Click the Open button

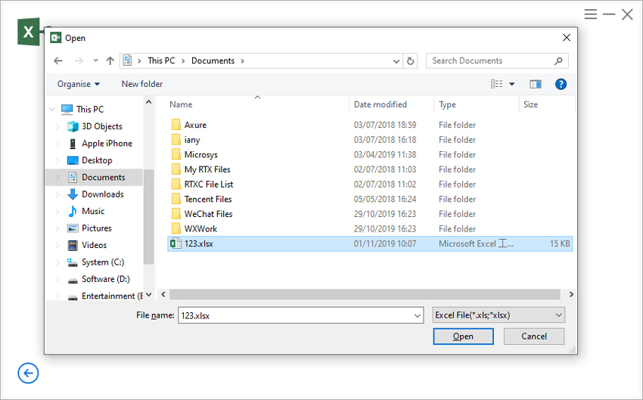[x=463, y=336]
